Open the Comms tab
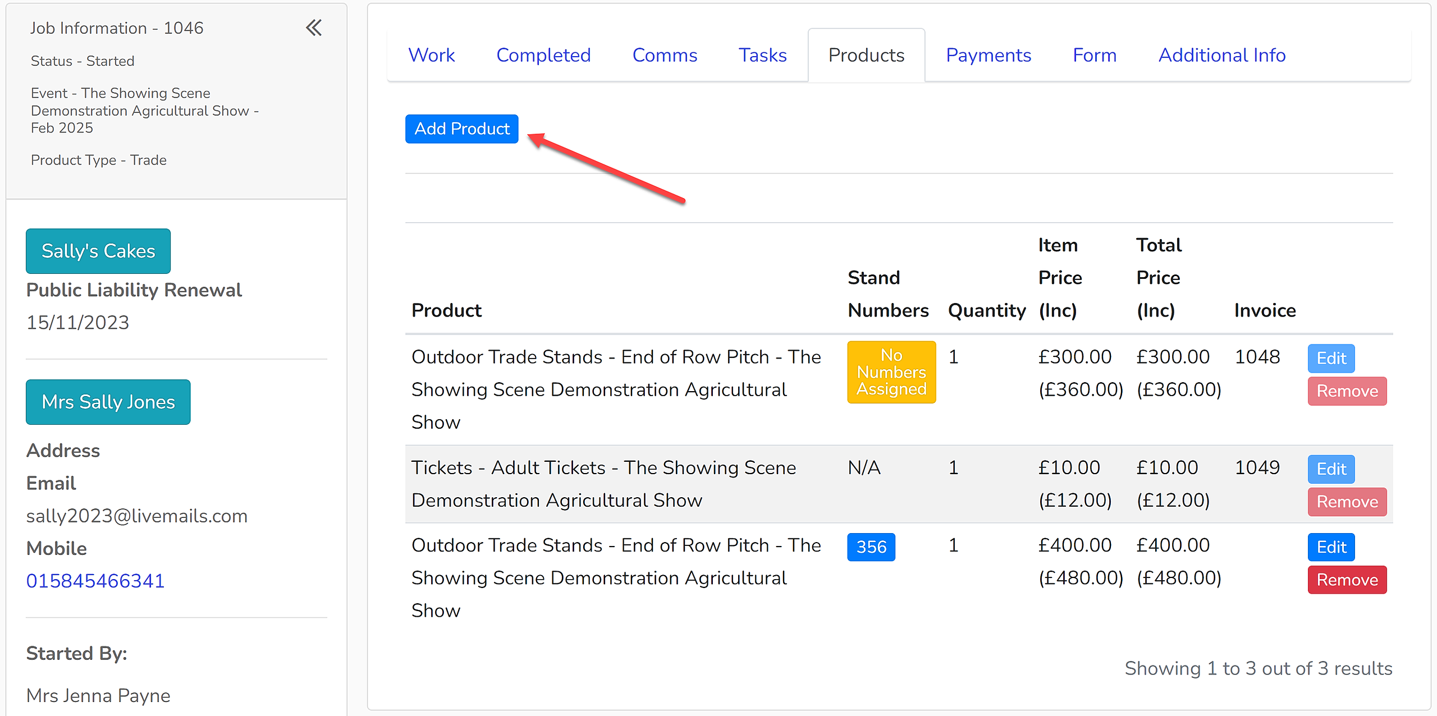The height and width of the screenshot is (716, 1437). (x=665, y=55)
